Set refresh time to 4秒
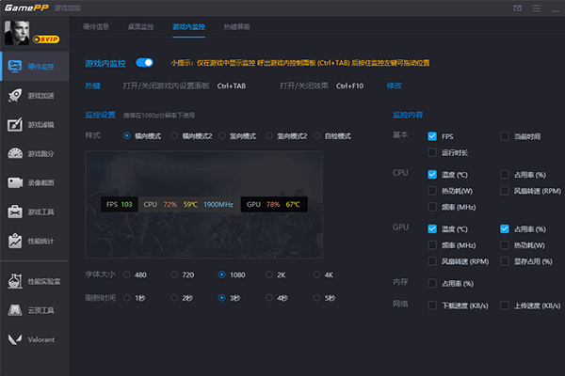Screen dimensions: 565x376 (x=269, y=298)
